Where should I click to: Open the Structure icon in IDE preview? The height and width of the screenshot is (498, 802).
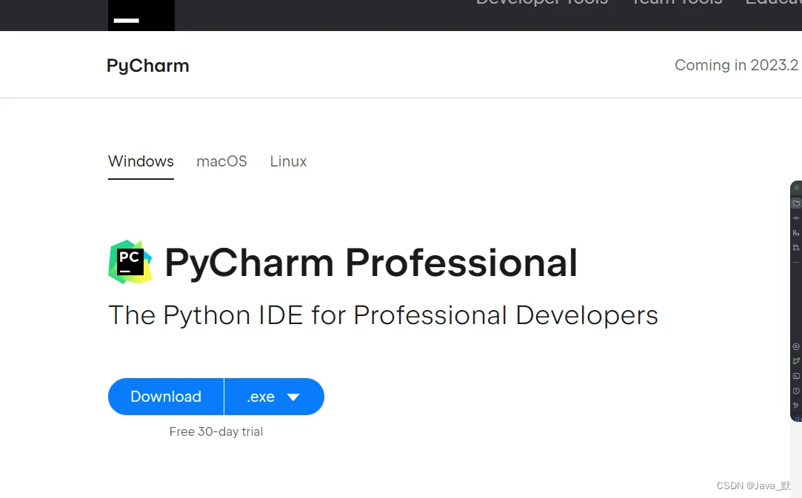coord(796,232)
